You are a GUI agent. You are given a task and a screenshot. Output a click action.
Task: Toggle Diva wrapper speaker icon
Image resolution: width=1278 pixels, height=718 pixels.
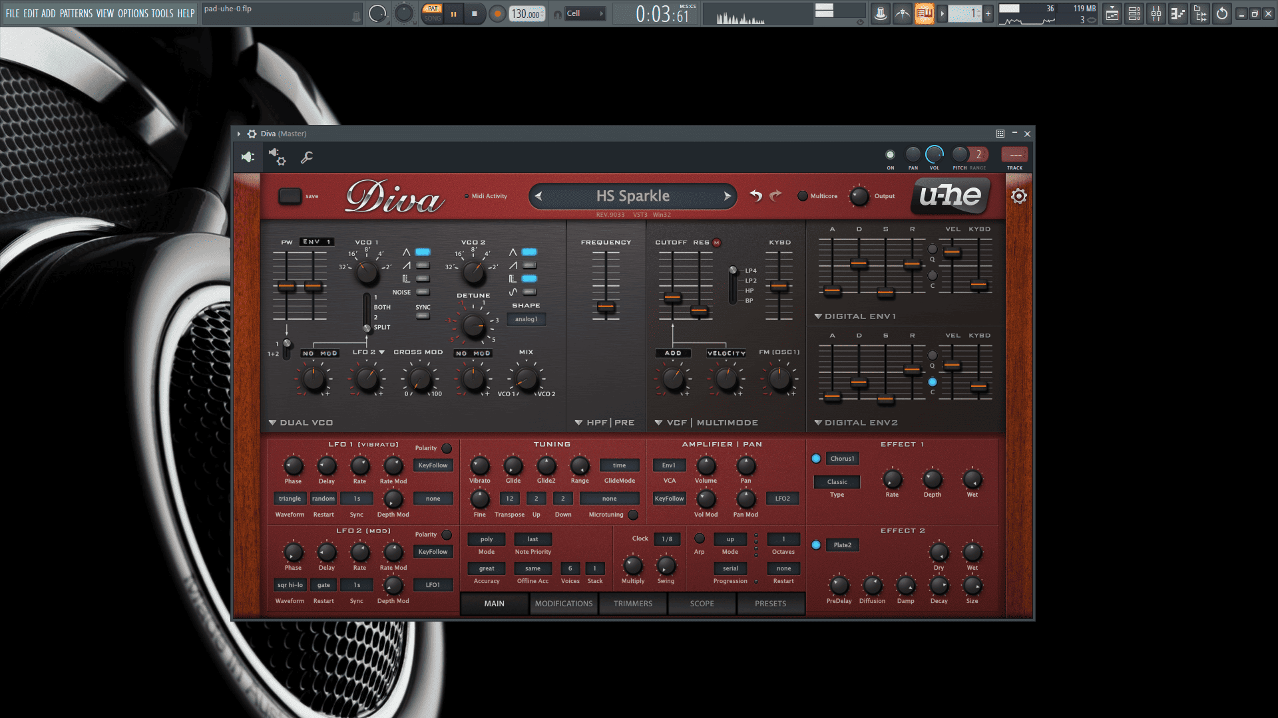pyautogui.click(x=248, y=157)
